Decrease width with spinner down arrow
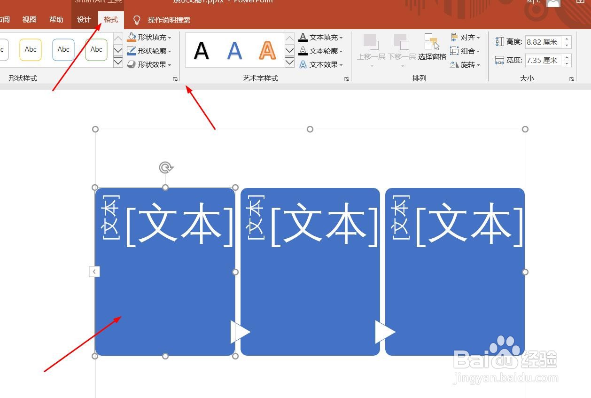 coord(567,63)
